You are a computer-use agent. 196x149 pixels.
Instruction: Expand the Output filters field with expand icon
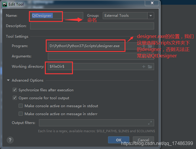150,123
